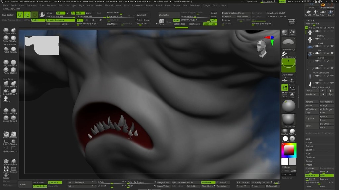
Task: Expand the Merge section
Action: (x=309, y=142)
